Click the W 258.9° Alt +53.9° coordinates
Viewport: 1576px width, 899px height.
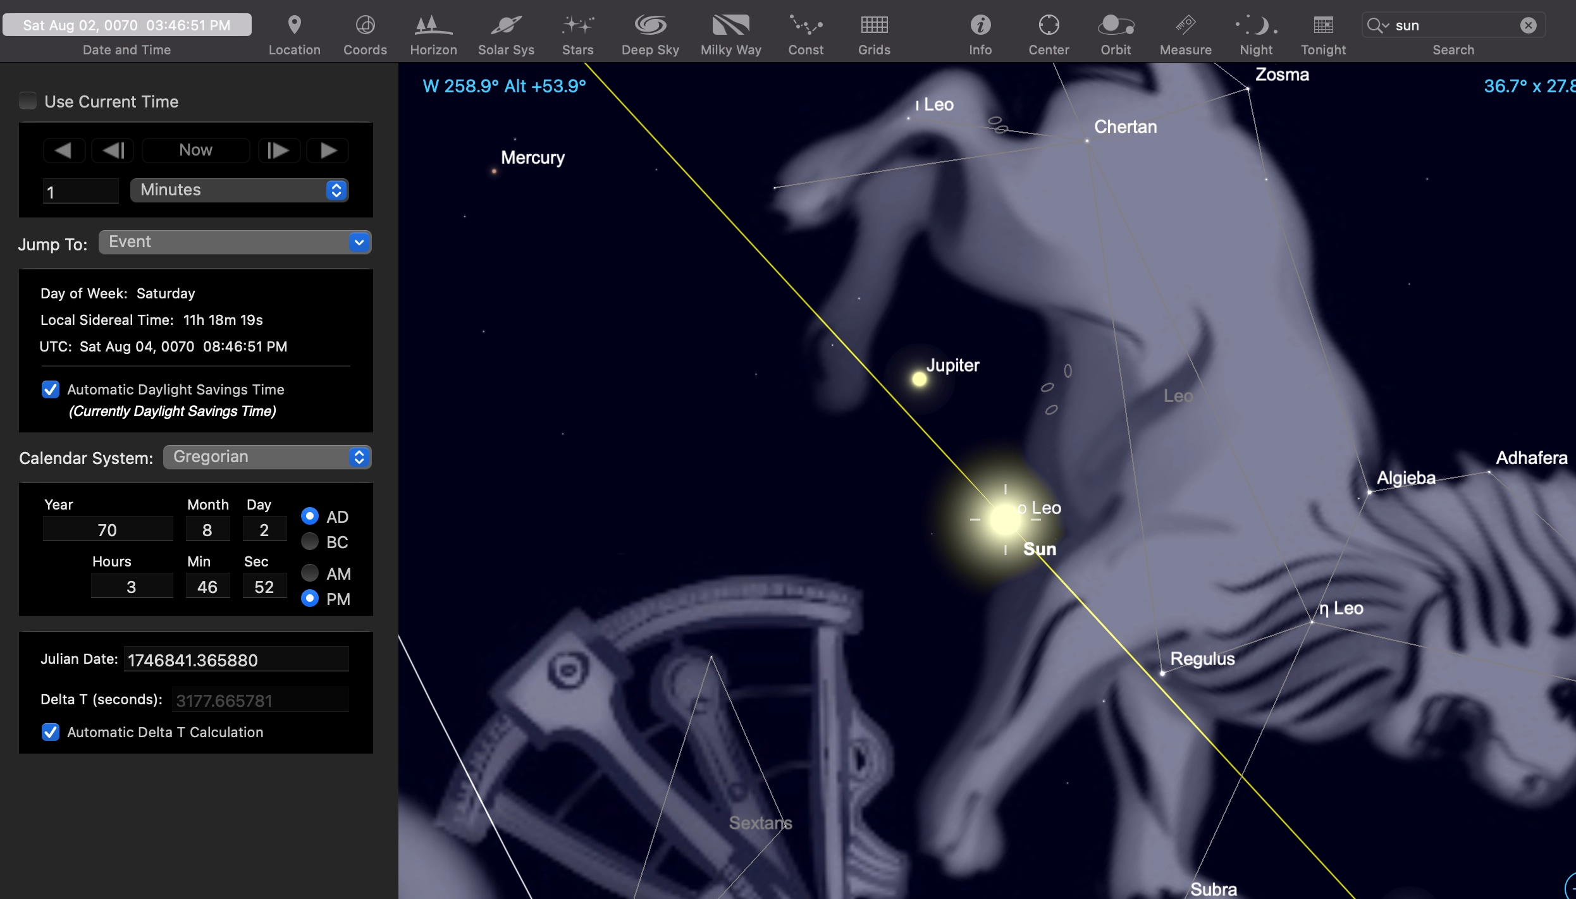click(505, 86)
